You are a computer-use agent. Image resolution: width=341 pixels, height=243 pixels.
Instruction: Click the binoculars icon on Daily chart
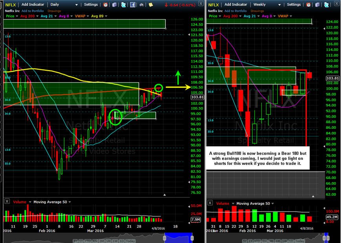[142, 5]
